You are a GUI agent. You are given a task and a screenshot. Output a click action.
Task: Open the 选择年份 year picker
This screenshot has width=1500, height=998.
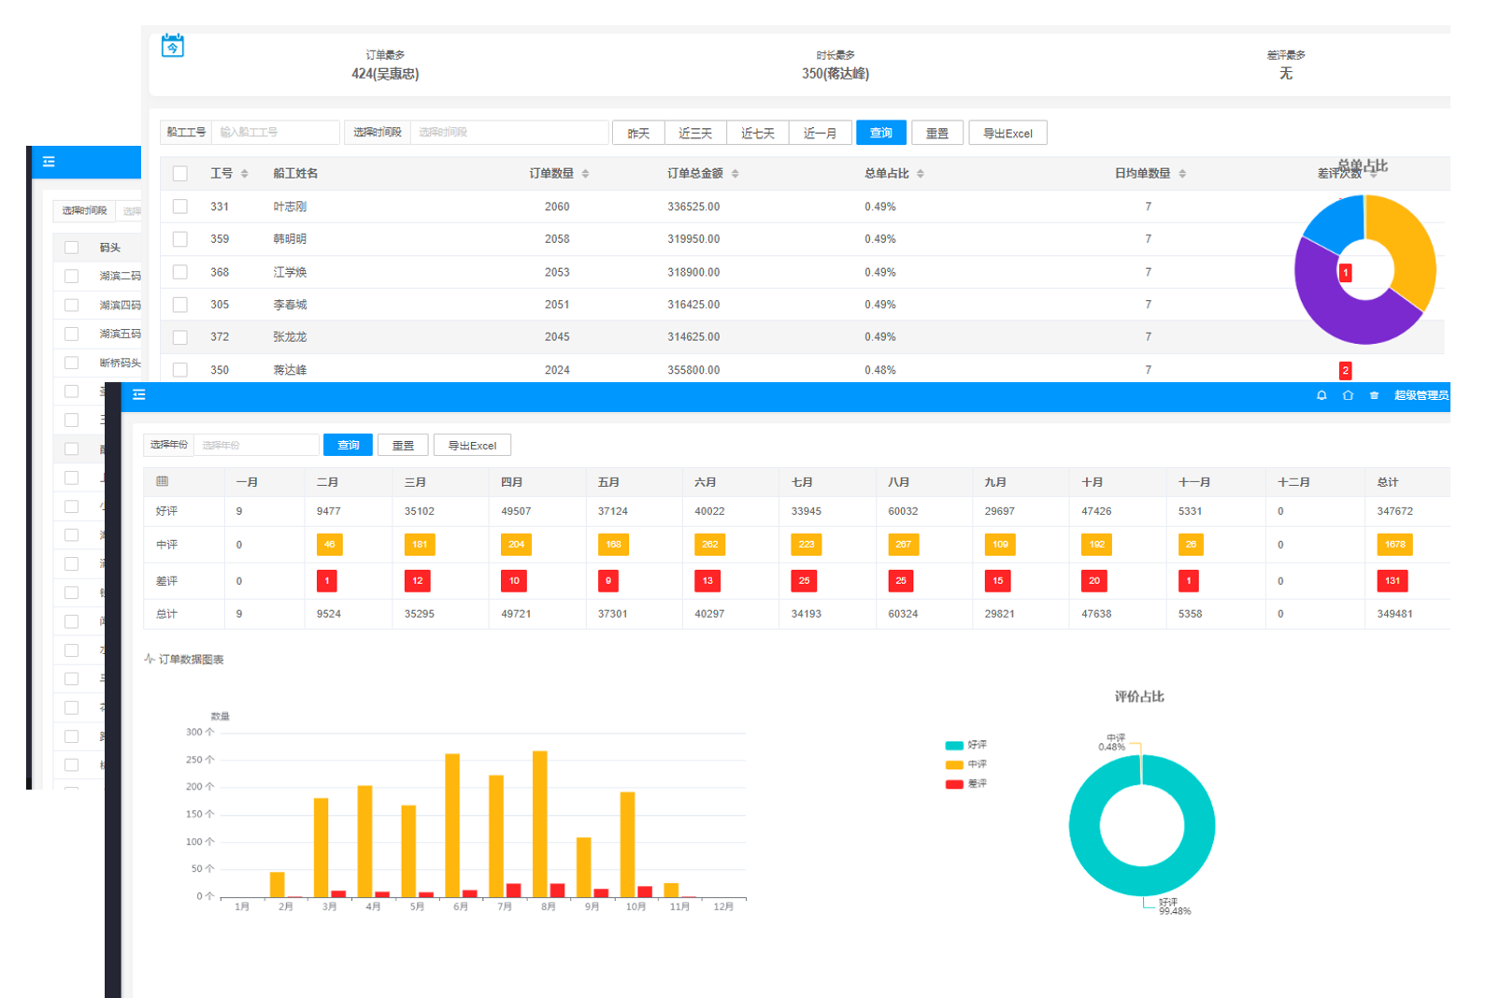pos(256,445)
